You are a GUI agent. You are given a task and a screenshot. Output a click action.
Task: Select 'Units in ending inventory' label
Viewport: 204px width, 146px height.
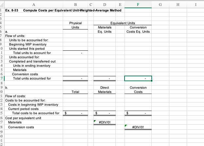coord(32,66)
